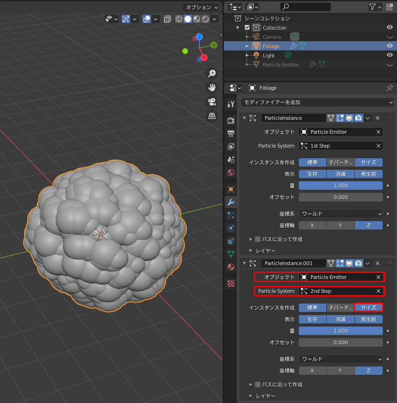Click the outliner search field
Image resolution: width=397 pixels, height=403 pixels.
(x=305, y=7)
